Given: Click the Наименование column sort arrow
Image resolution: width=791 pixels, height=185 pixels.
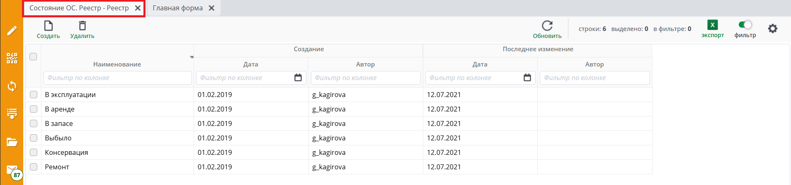Looking at the screenshot, I should pyautogui.click(x=192, y=57).
